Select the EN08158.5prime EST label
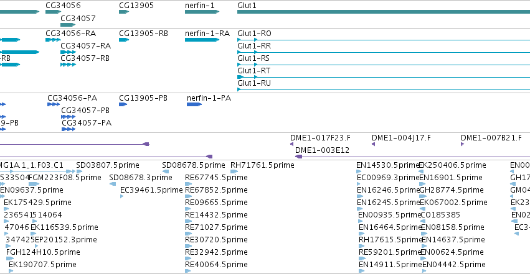530x274 pixels. [453, 227]
